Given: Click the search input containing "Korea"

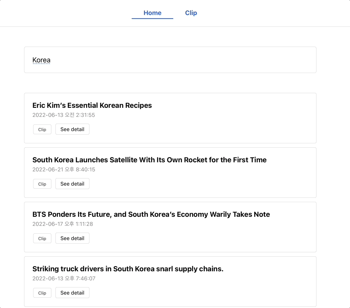Looking at the screenshot, I should coord(170,60).
